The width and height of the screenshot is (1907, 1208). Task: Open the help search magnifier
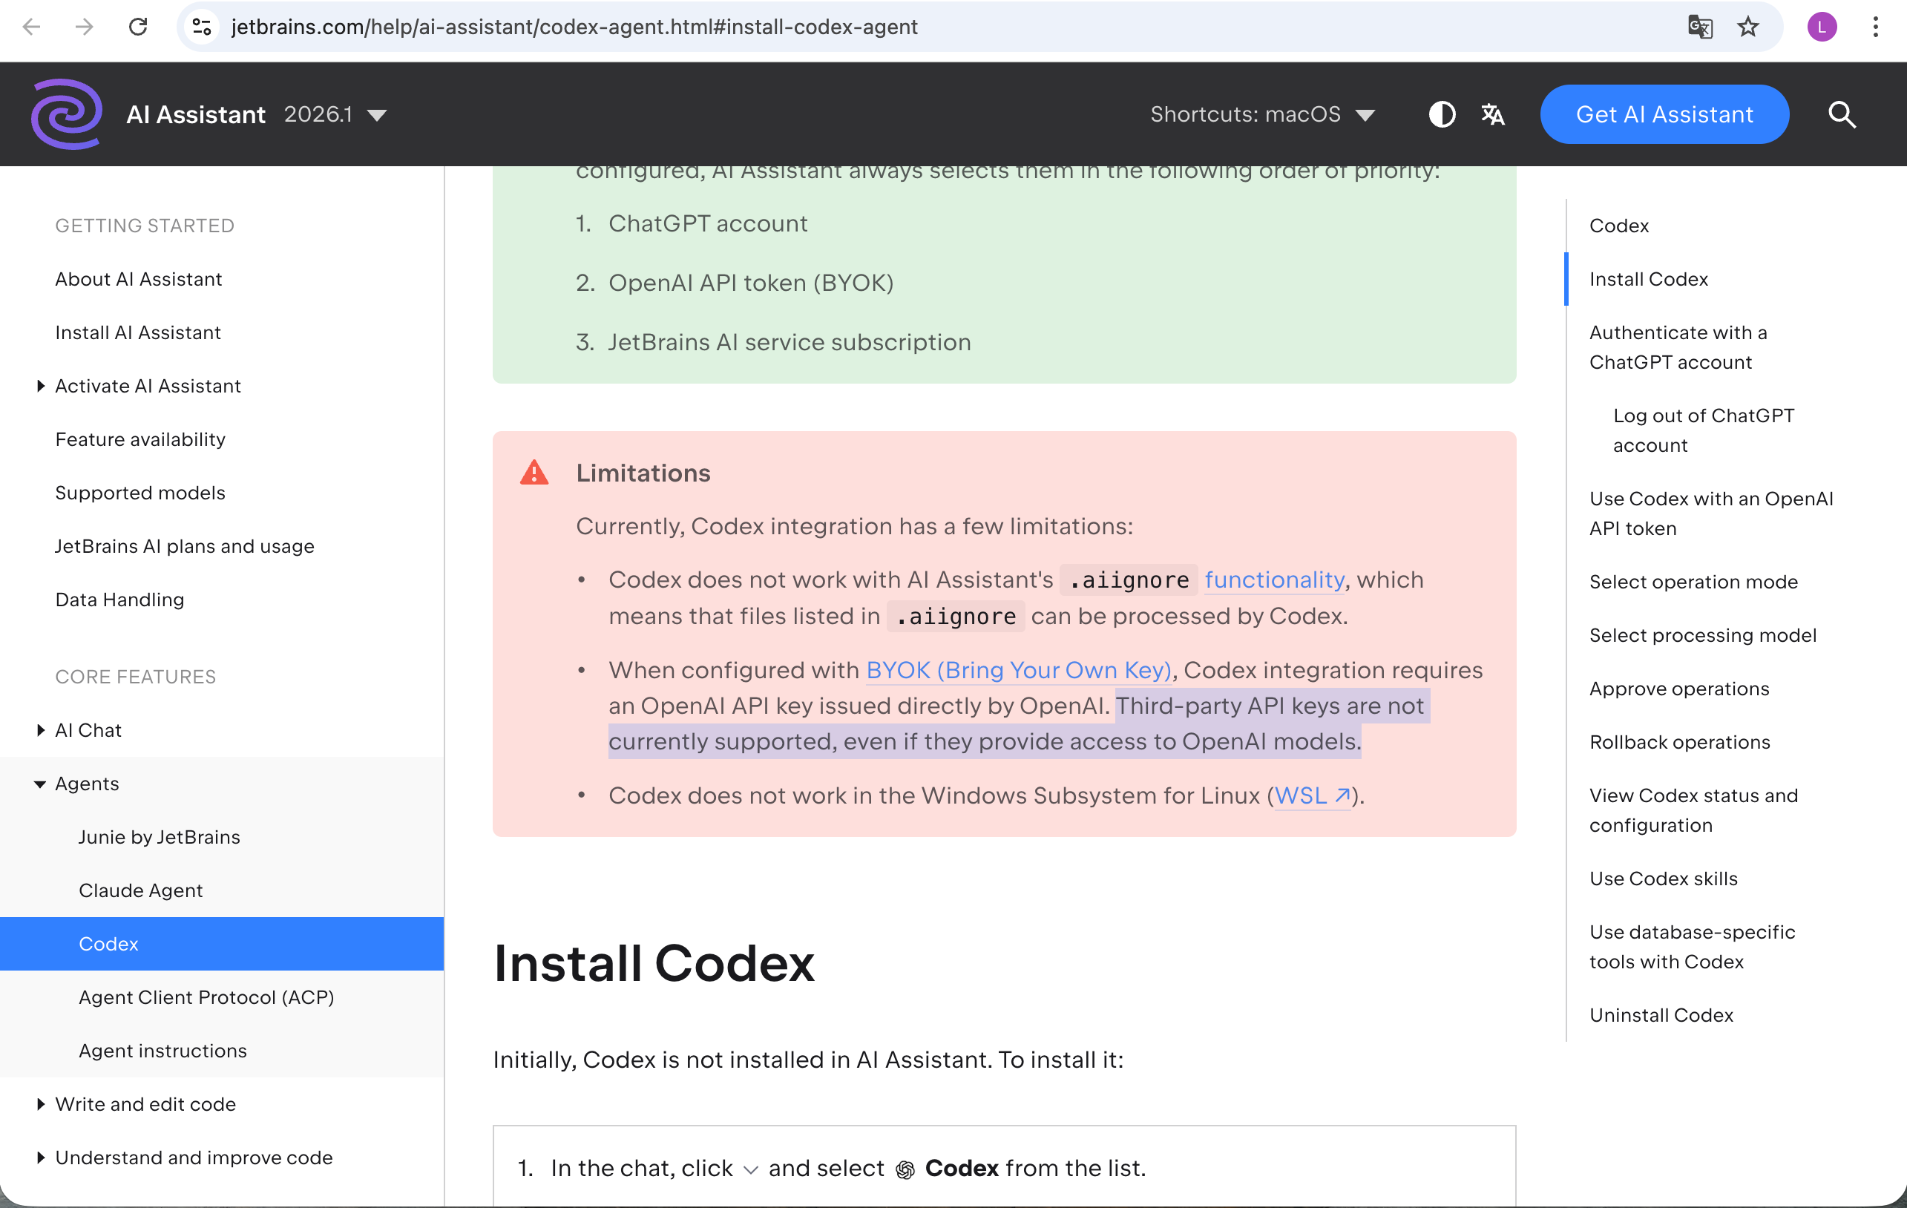click(x=1841, y=114)
